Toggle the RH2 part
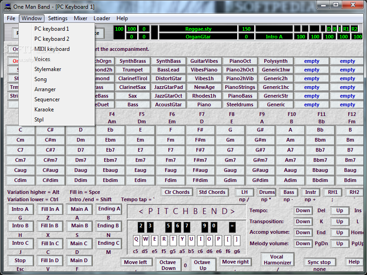The height and width of the screenshot is (275, 367). tap(354, 192)
